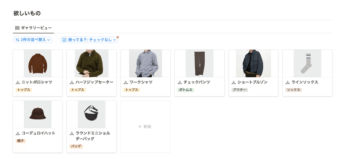Open the ニットポロシャツ title
This screenshot has height=165, width=347.
[x=37, y=82]
